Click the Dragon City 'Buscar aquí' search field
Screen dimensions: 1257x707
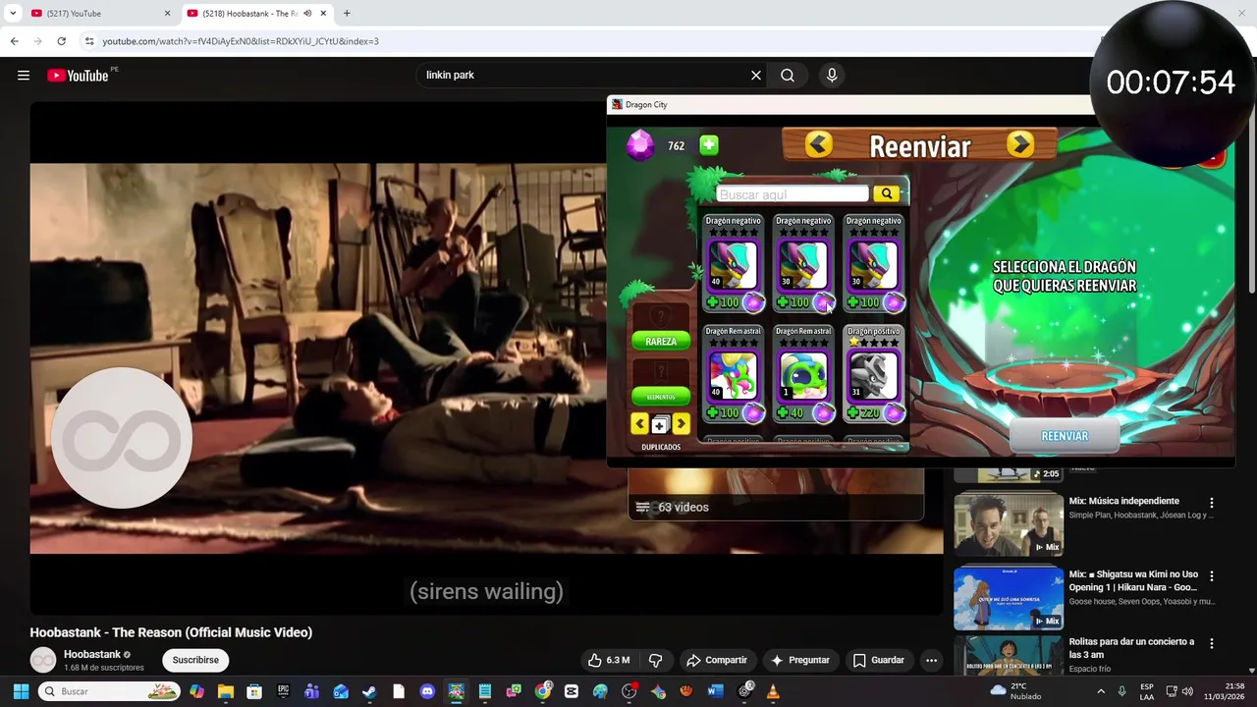pos(792,194)
